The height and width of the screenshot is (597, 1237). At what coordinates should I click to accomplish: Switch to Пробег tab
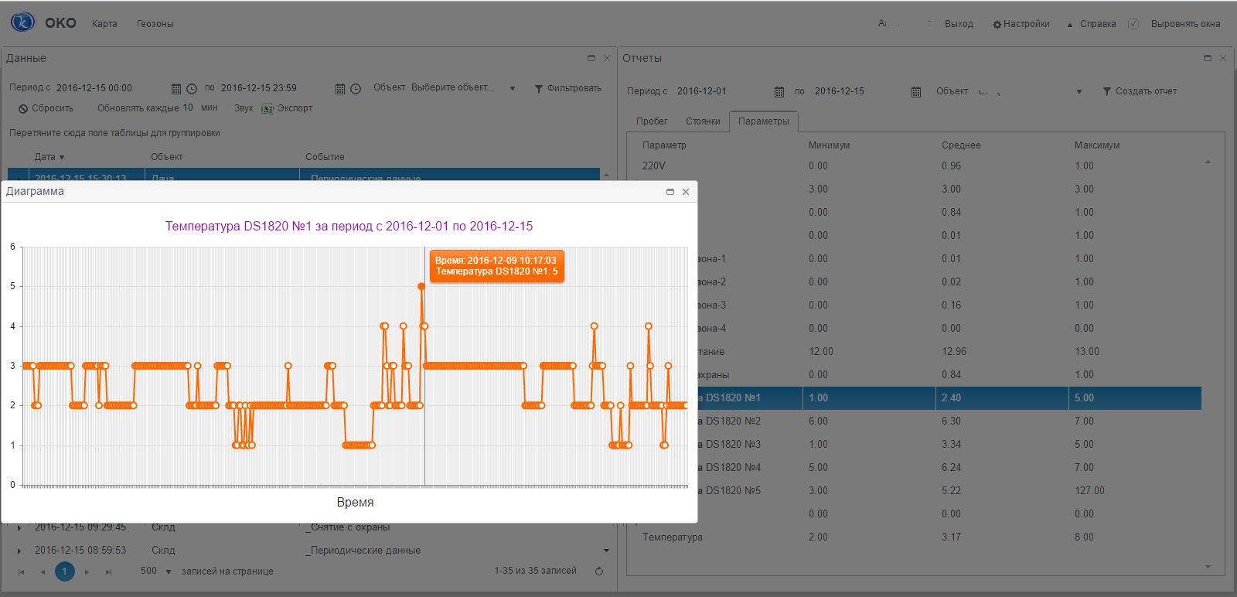tap(652, 121)
